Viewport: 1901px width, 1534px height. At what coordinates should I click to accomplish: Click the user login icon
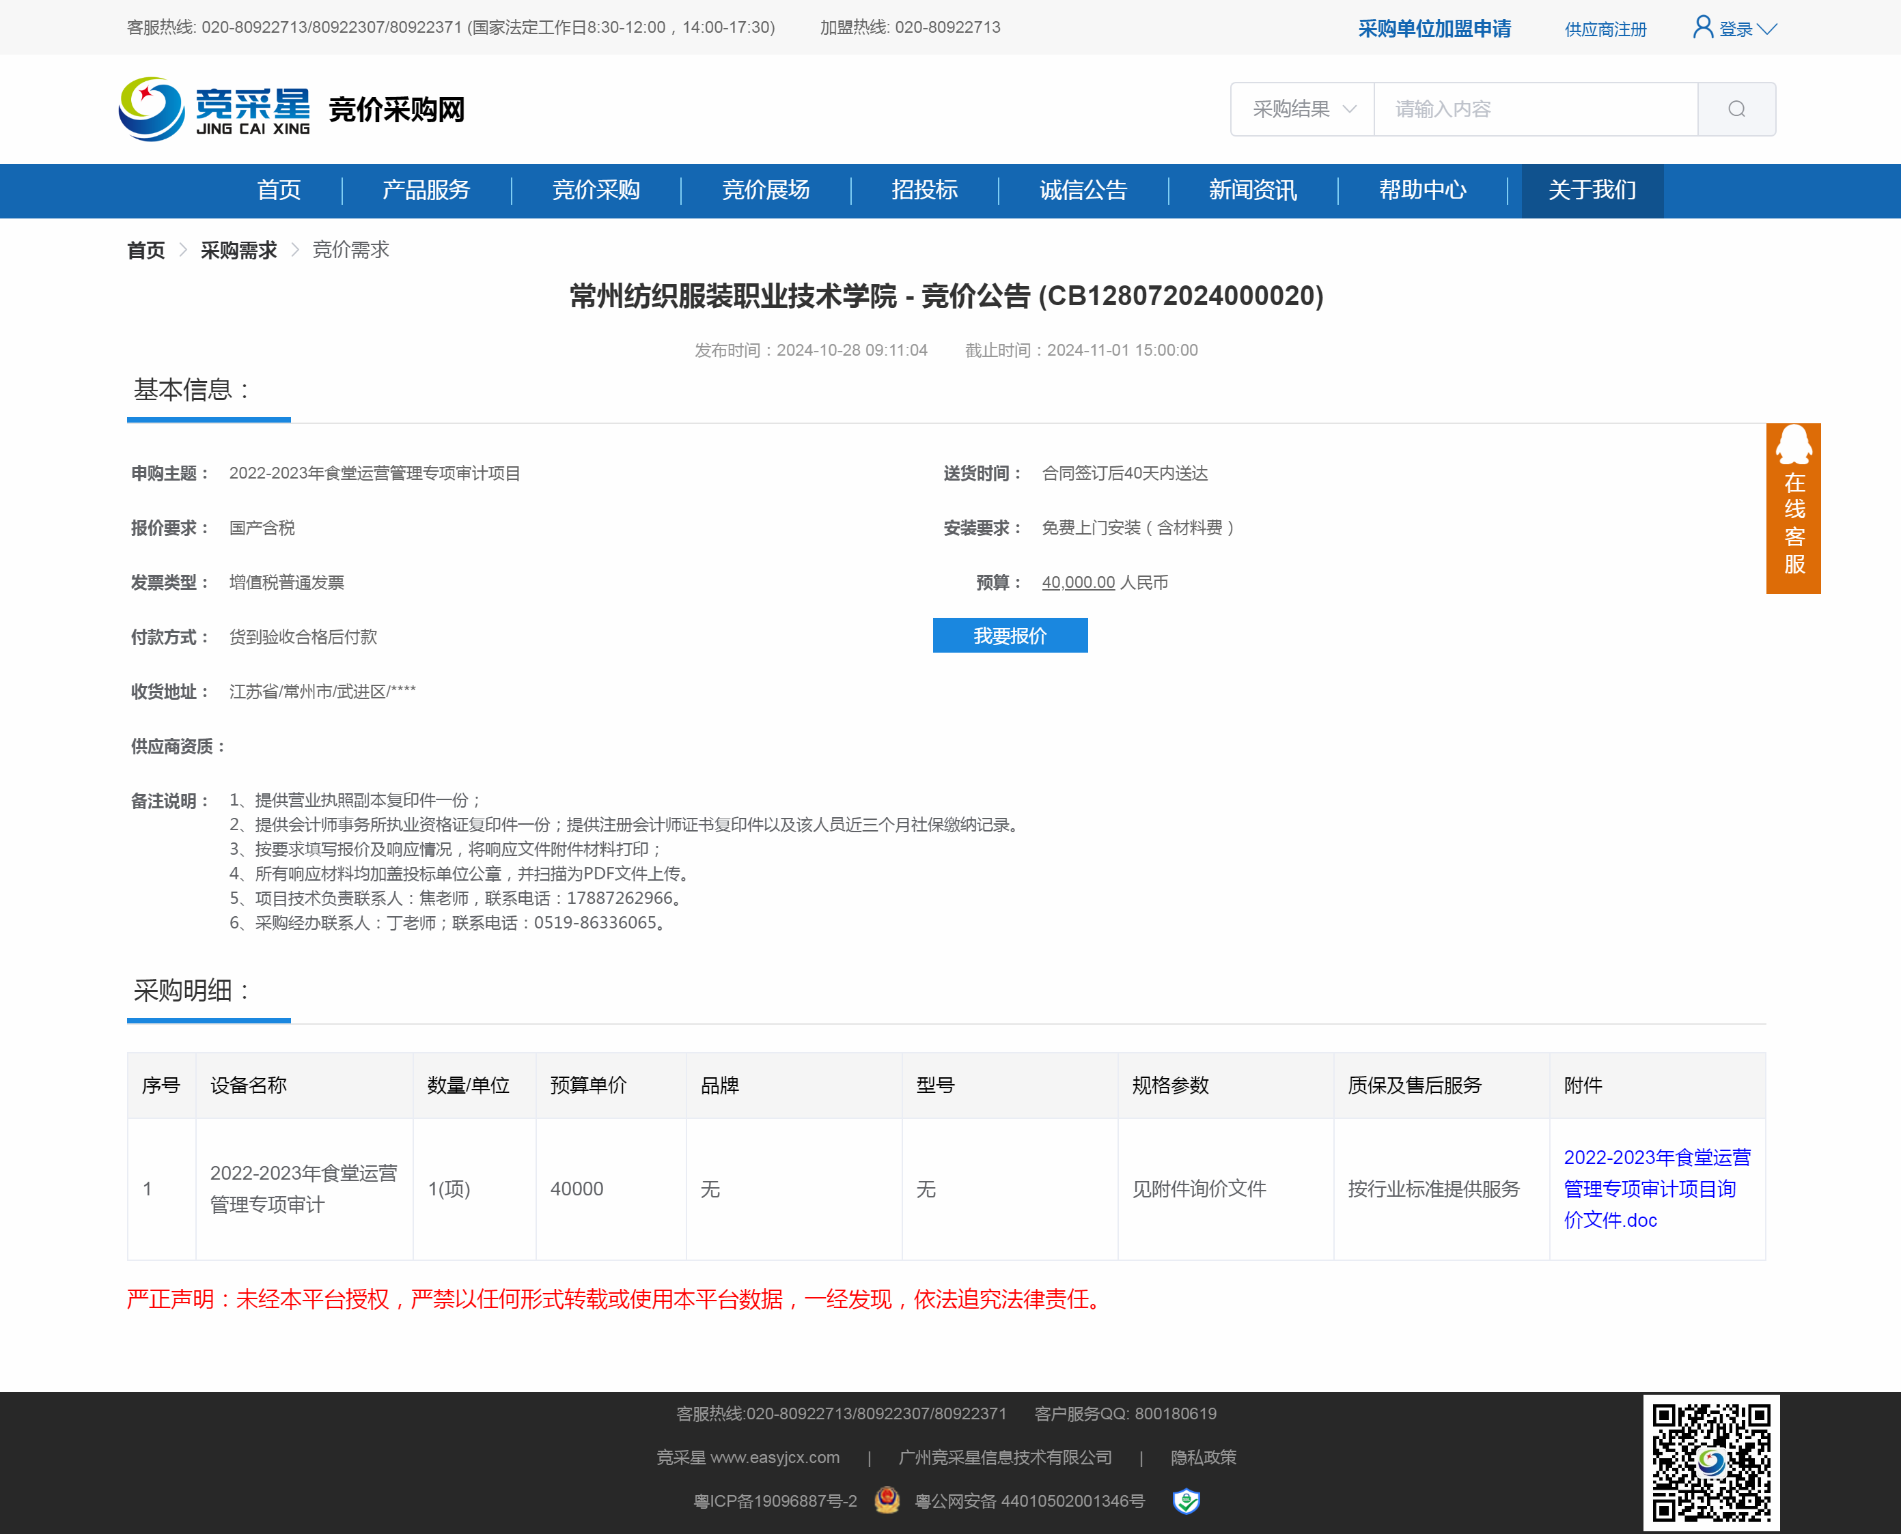pyautogui.click(x=1702, y=27)
